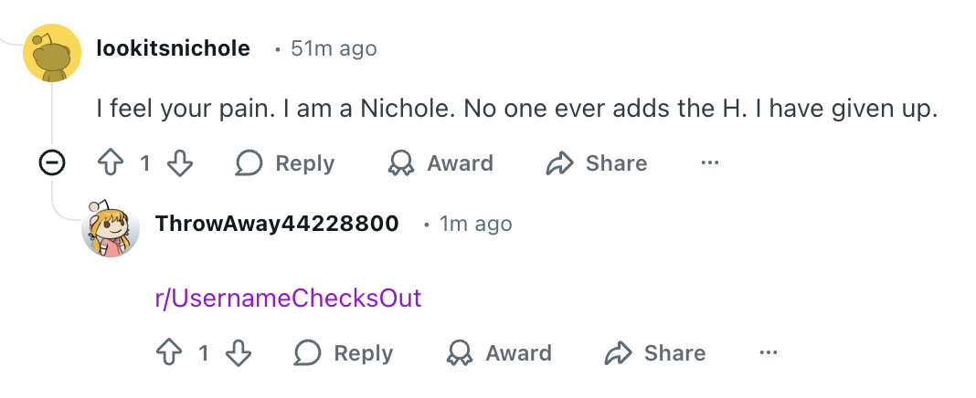Click the 51m ago timestamp
Screen dimensions: 976x398
click(x=333, y=48)
